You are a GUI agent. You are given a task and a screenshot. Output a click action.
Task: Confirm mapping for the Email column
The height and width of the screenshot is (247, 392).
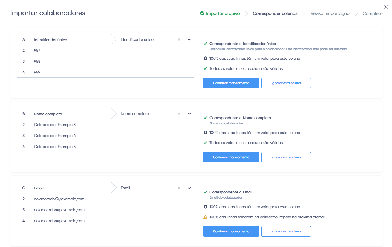tap(231, 231)
